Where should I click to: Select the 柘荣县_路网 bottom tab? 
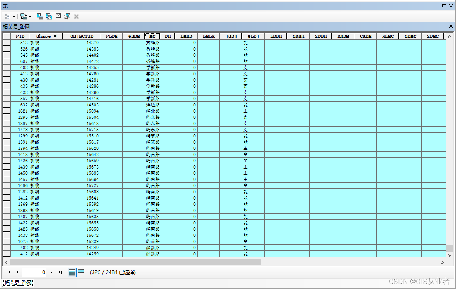[x=18, y=283]
